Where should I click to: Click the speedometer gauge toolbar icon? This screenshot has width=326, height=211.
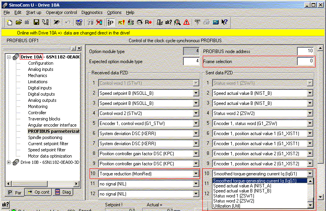(x=139, y=22)
